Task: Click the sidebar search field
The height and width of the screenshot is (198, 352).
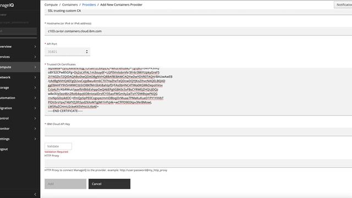Action: 18,31
